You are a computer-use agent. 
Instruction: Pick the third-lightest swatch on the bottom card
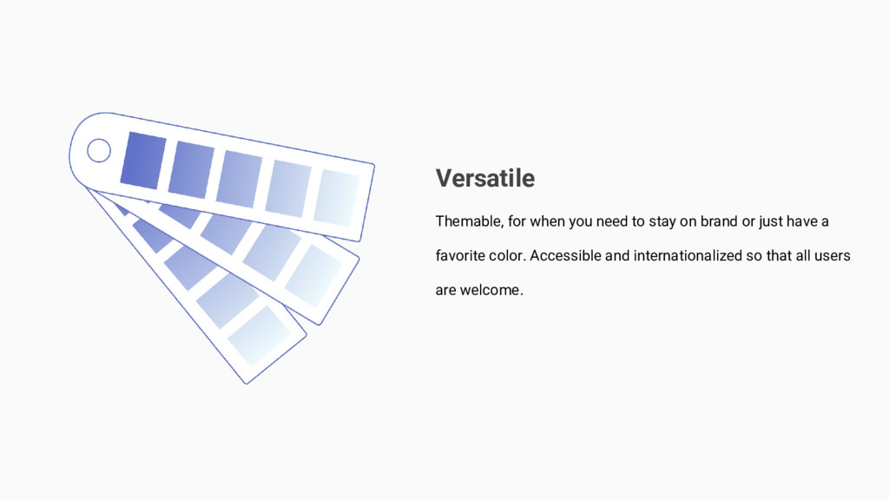tap(190, 266)
